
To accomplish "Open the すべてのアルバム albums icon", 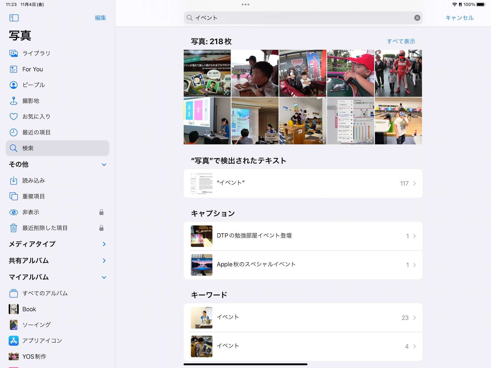I will pos(14,293).
